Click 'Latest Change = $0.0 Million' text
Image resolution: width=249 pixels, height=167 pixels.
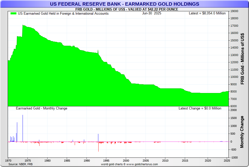(200, 108)
